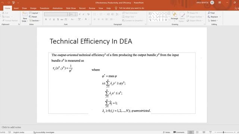Open the Clipboard pane launcher
The width and height of the screenshot is (239, 134).
pyautogui.click(x=19, y=24)
